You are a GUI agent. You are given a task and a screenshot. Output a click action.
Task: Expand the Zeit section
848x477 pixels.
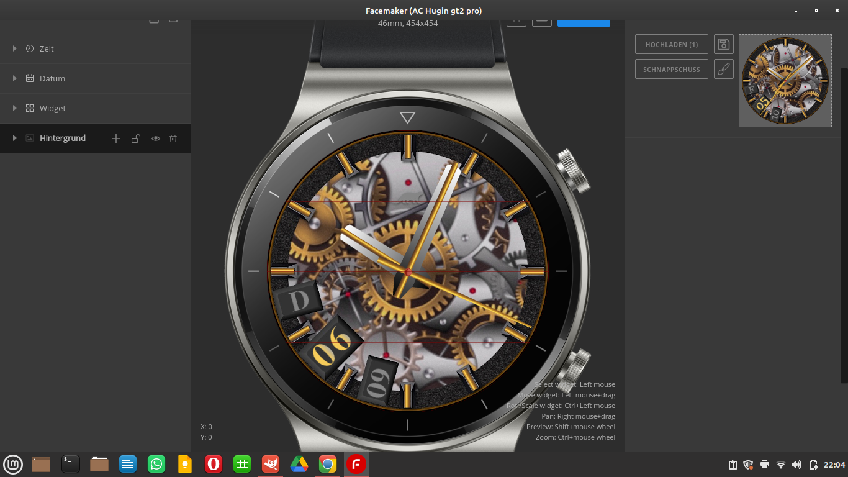(x=15, y=48)
